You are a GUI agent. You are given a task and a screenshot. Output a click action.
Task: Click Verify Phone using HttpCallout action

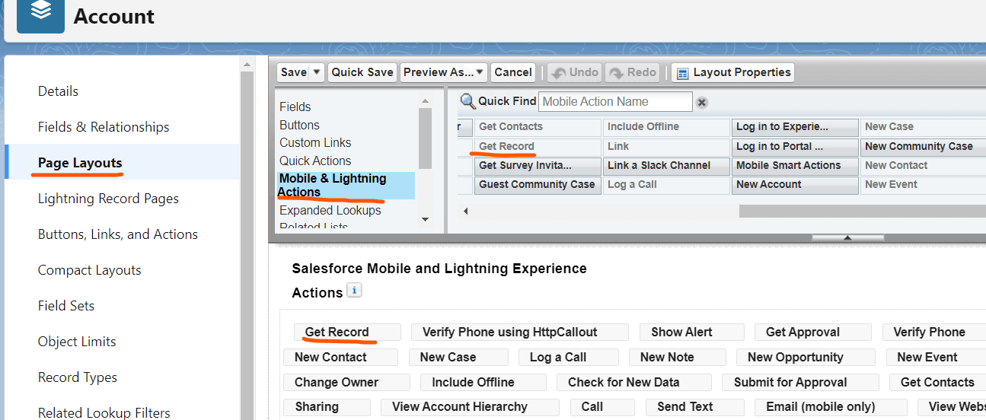(520, 332)
